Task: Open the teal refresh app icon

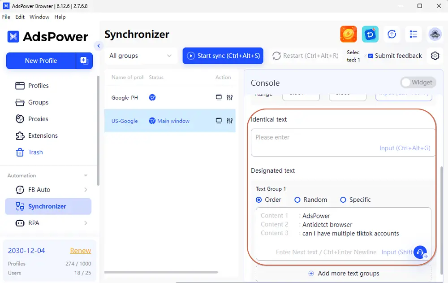Action: pos(370,34)
